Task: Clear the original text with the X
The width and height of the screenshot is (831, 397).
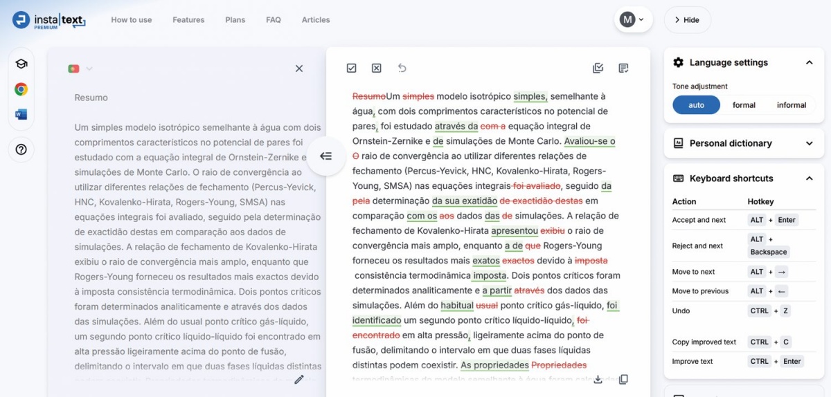Action: [299, 68]
